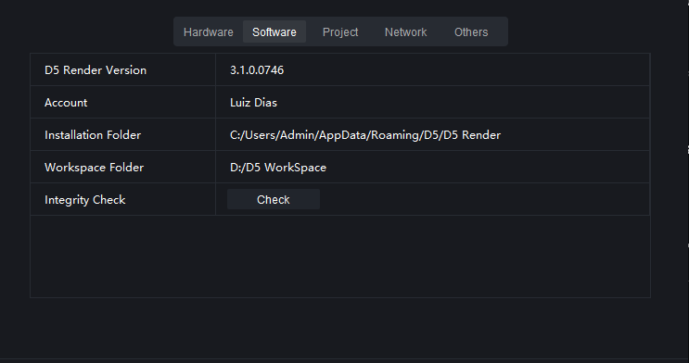
Task: Click the Workspace Folder label
Action: coord(94,168)
